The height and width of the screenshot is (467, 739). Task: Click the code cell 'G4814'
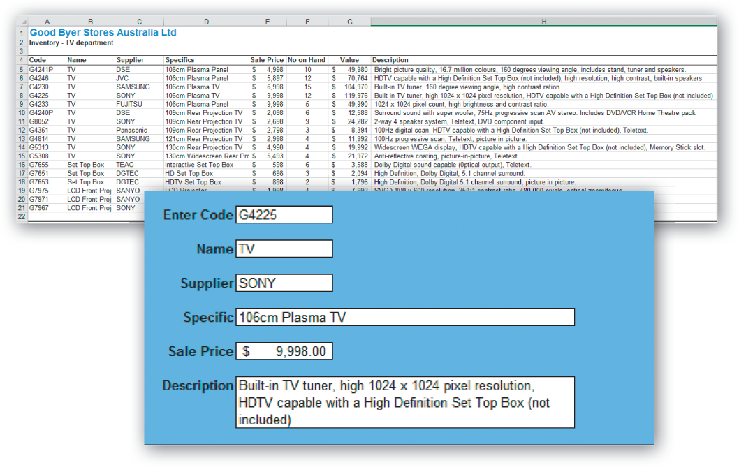[47, 139]
